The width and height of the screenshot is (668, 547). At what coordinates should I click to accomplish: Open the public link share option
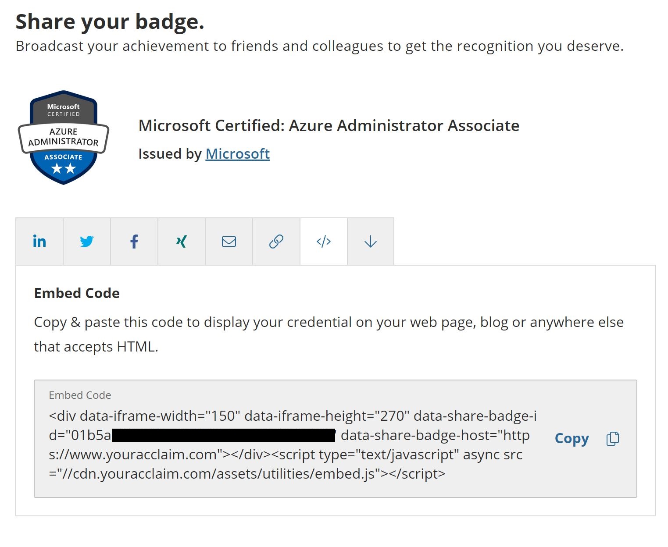click(276, 242)
